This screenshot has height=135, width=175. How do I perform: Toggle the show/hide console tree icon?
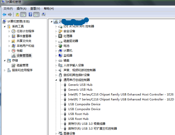pyautogui.click(x=23, y=15)
